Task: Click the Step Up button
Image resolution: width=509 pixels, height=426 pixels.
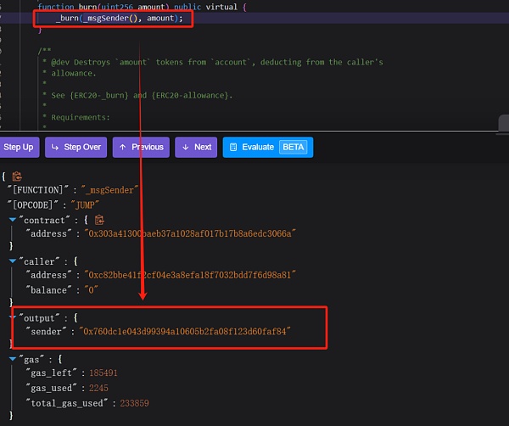Action: pos(18,147)
